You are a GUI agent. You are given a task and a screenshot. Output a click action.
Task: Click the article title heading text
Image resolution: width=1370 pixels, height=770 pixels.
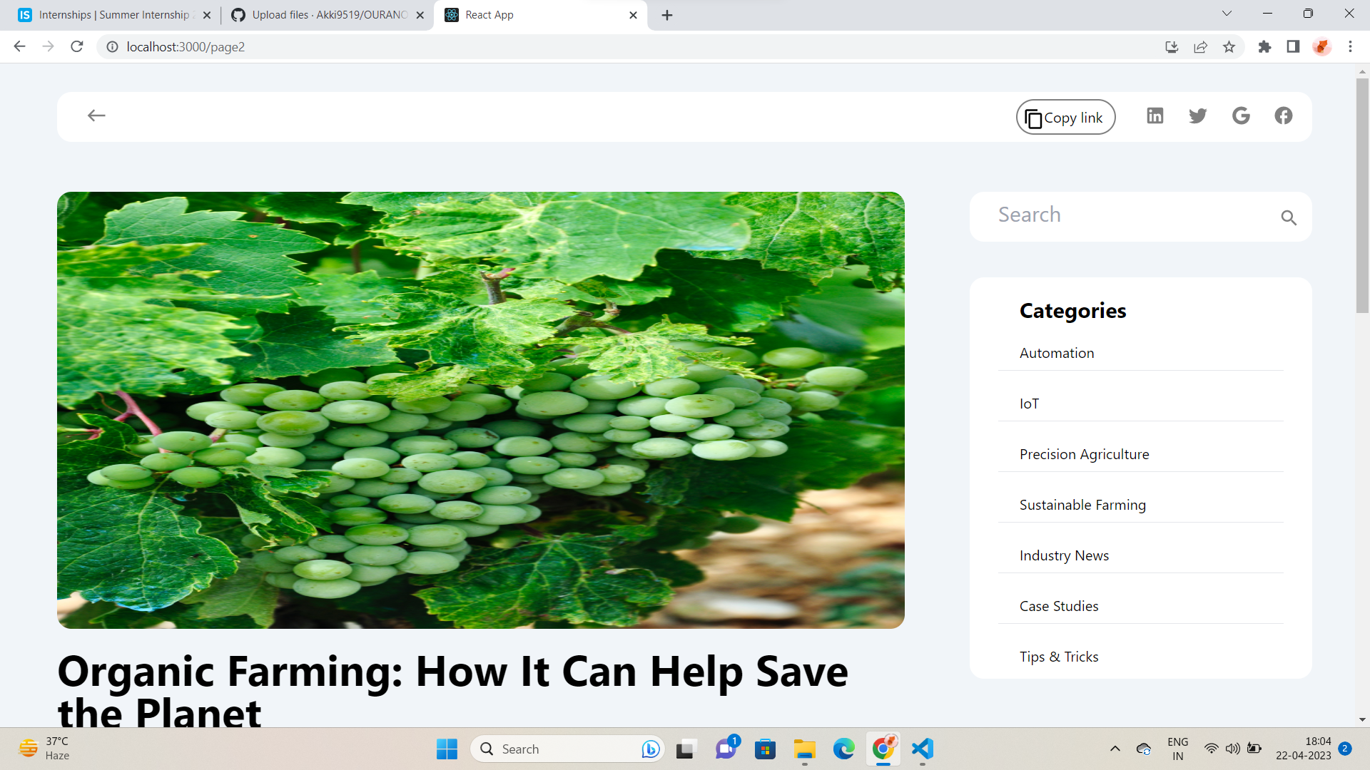[x=452, y=692]
